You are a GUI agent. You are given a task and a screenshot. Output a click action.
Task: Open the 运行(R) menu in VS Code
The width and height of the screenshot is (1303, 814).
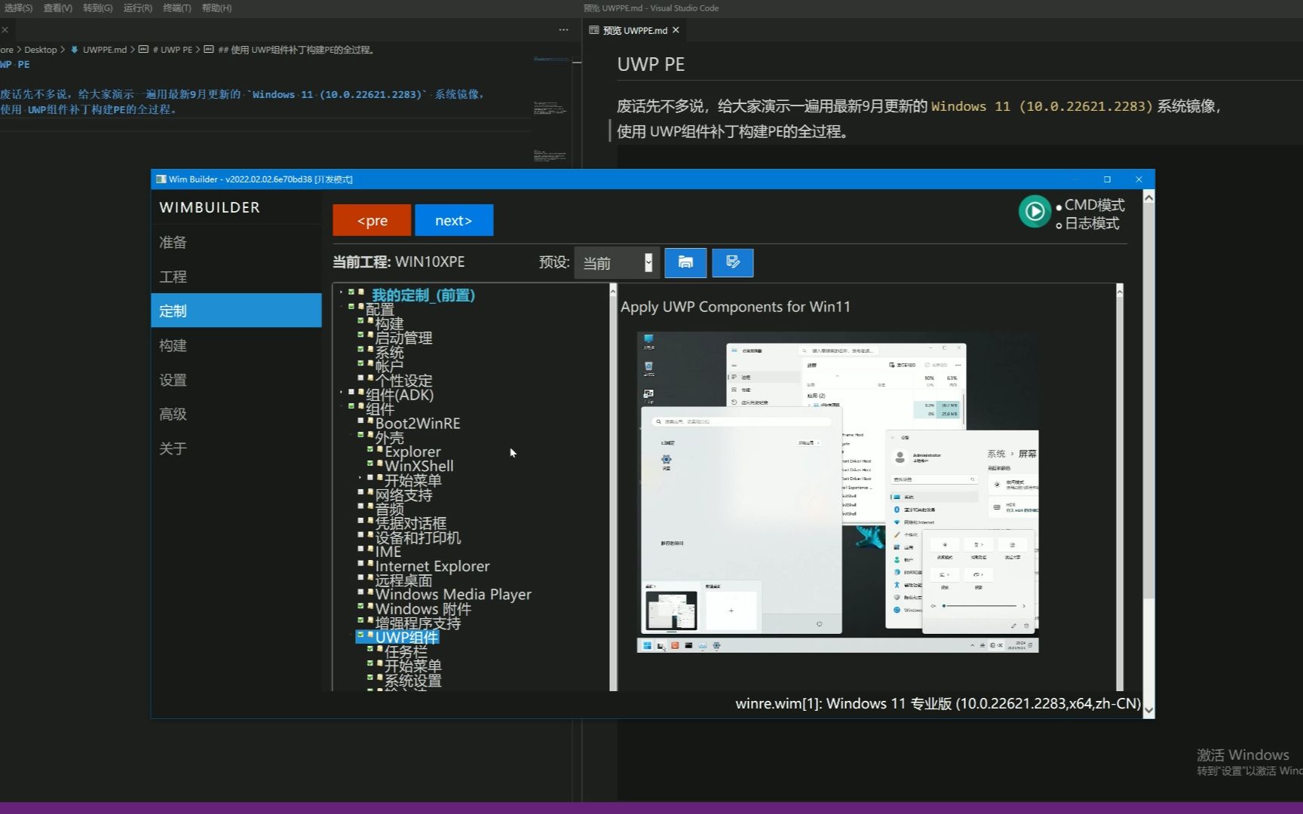tap(138, 8)
